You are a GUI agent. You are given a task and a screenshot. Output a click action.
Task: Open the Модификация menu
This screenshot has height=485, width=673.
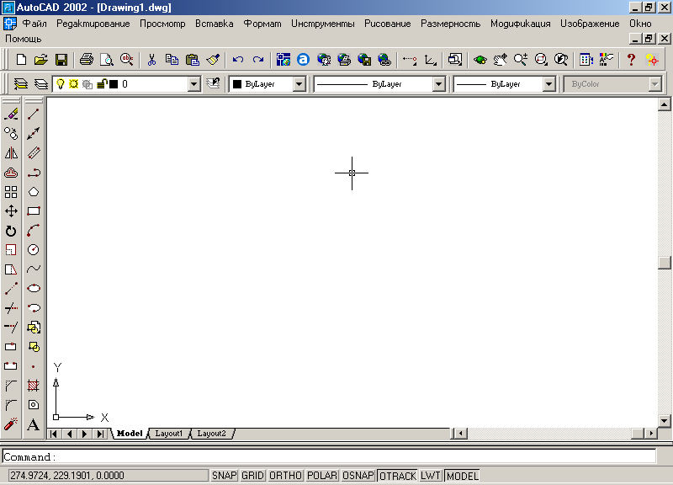click(x=520, y=24)
